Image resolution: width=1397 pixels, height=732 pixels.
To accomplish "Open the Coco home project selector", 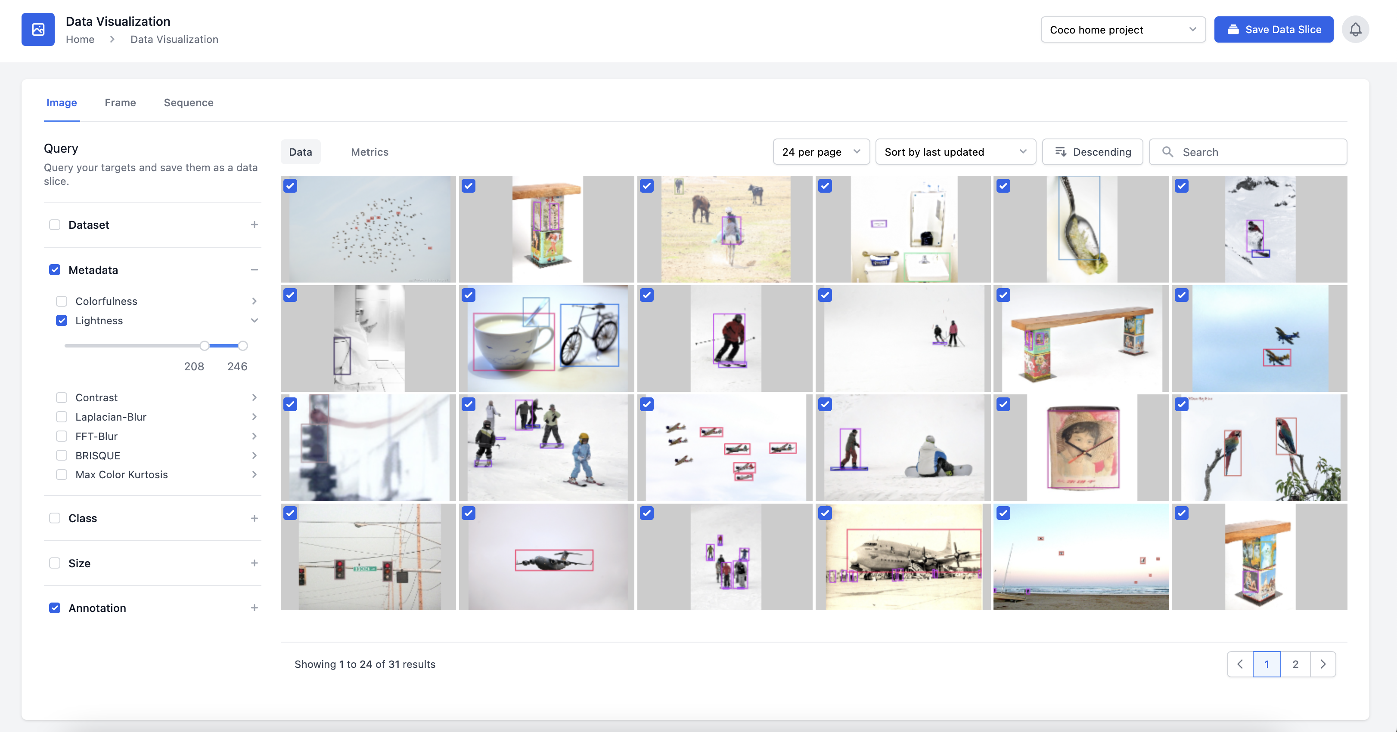I will (1123, 30).
